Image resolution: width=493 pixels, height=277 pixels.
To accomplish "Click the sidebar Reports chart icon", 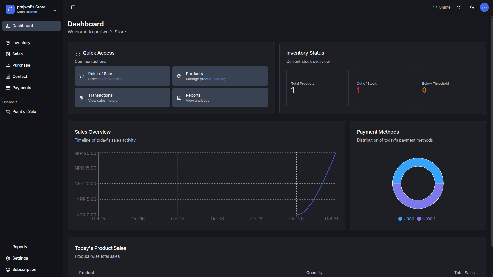I will (x=8, y=247).
